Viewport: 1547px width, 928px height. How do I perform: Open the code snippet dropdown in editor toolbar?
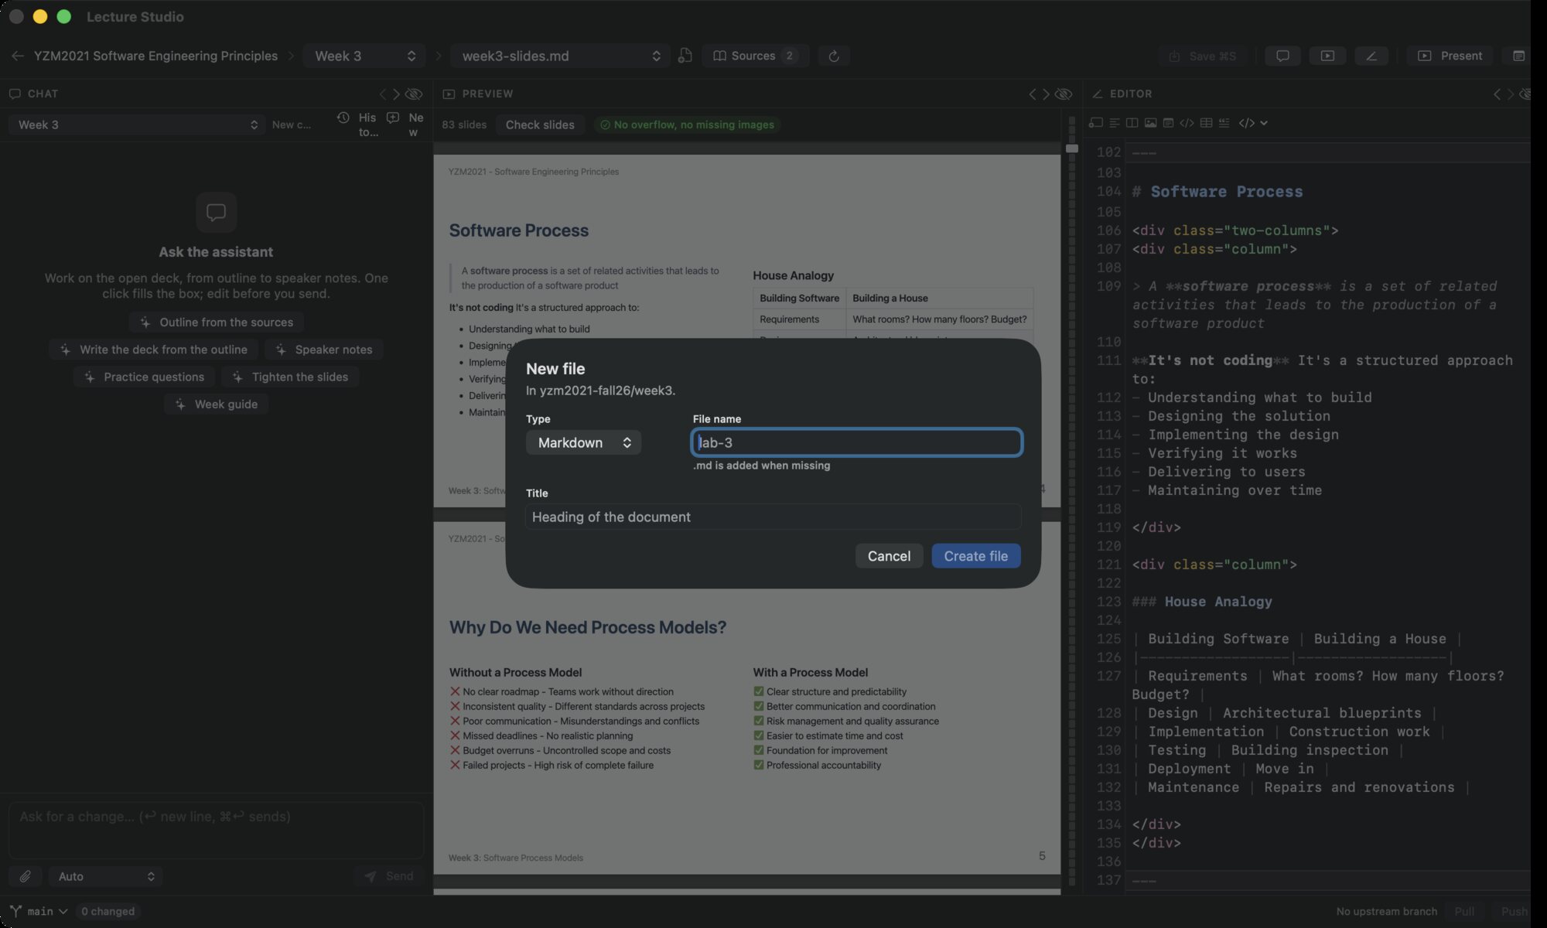(x=1253, y=123)
